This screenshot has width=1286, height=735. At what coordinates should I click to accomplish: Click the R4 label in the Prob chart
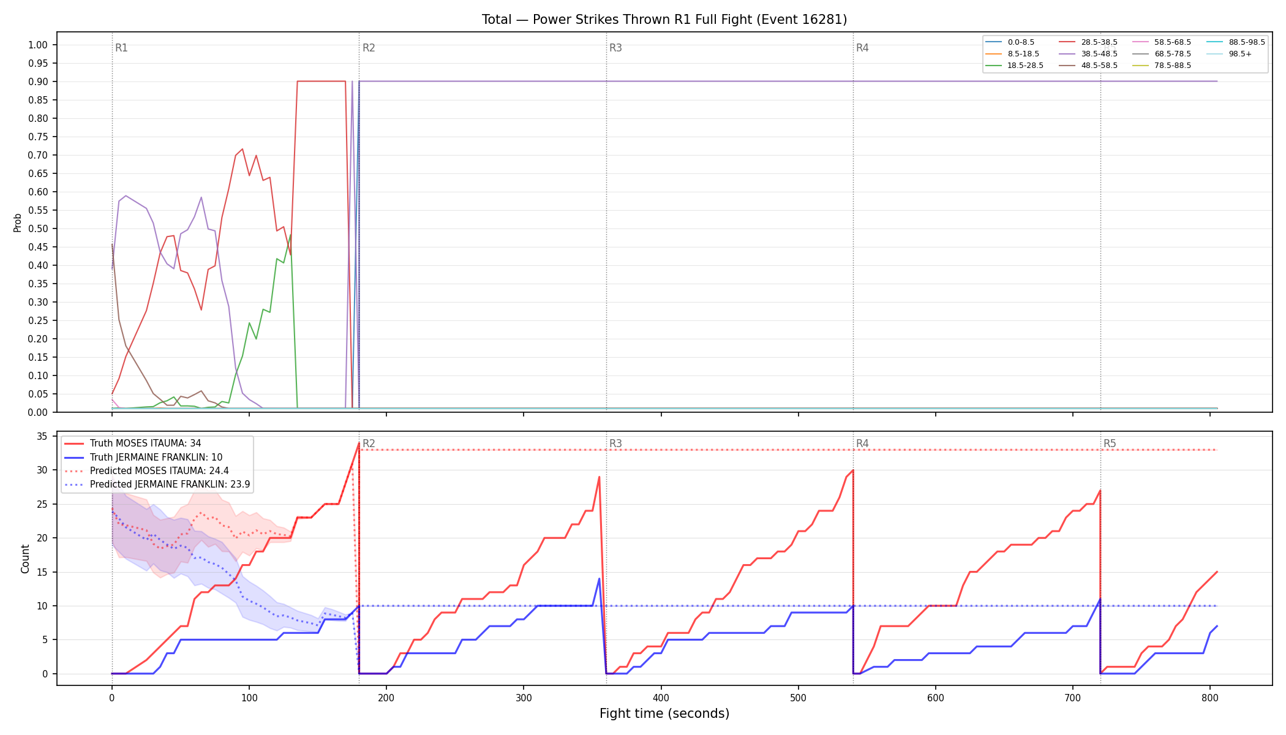(x=862, y=48)
